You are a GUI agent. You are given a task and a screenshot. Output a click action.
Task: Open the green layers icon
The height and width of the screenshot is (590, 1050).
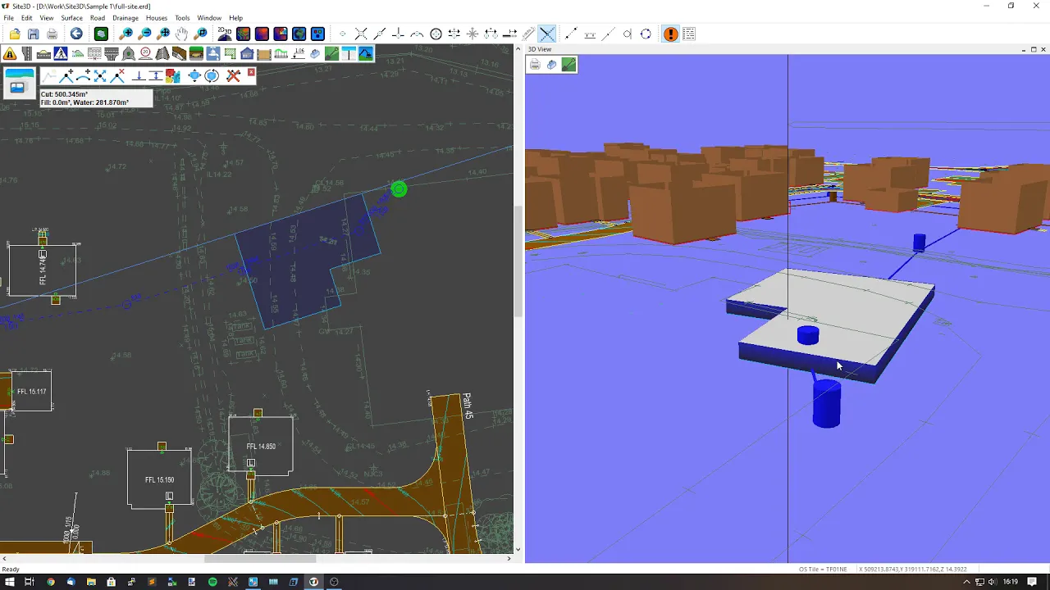[x=101, y=34]
